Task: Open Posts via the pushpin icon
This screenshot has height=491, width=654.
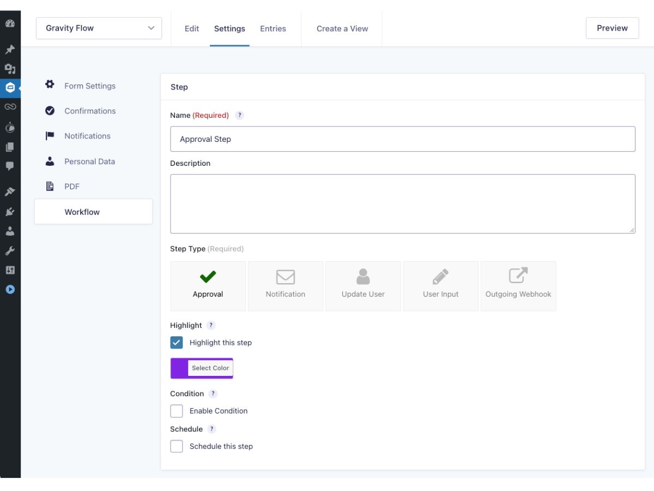Action: point(10,50)
